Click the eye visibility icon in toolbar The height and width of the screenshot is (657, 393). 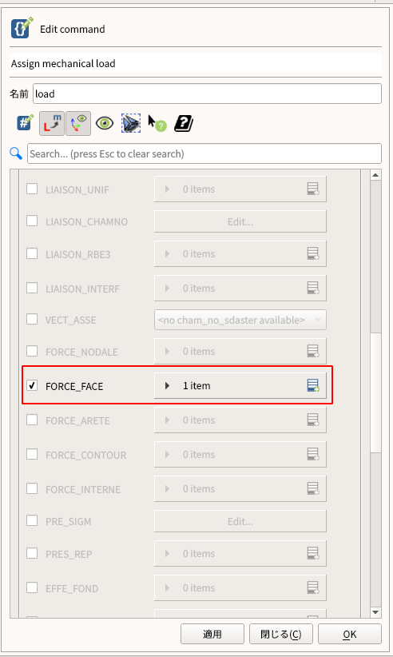coord(105,123)
